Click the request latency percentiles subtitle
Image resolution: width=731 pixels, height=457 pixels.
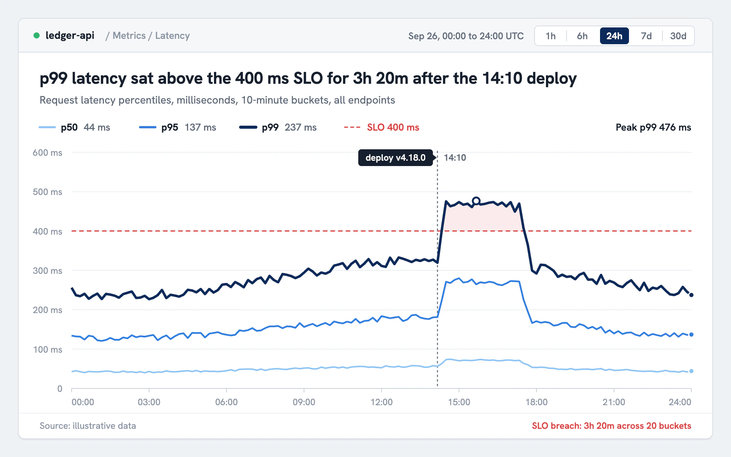(x=217, y=100)
